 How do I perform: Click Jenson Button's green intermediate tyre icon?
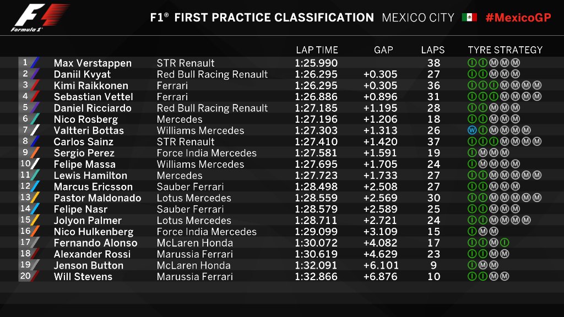click(471, 265)
